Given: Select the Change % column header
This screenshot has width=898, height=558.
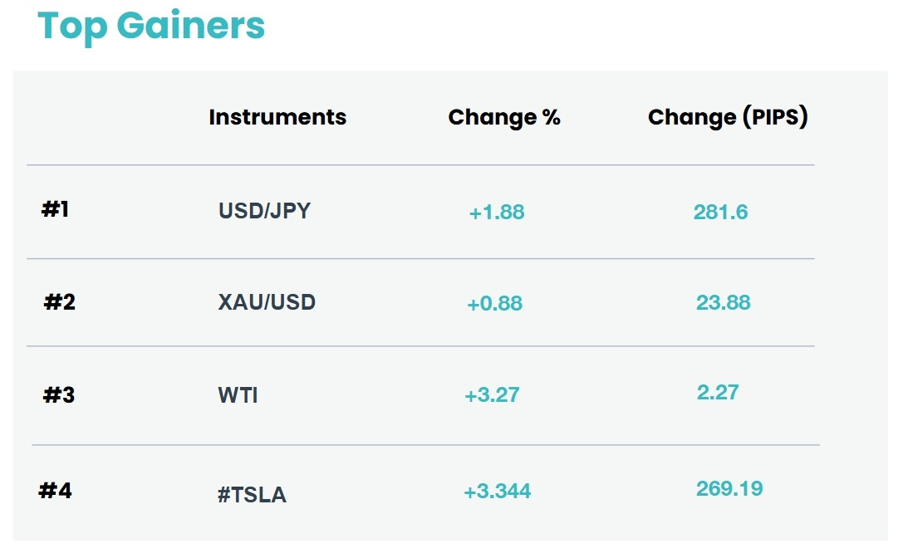Looking at the screenshot, I should [504, 117].
